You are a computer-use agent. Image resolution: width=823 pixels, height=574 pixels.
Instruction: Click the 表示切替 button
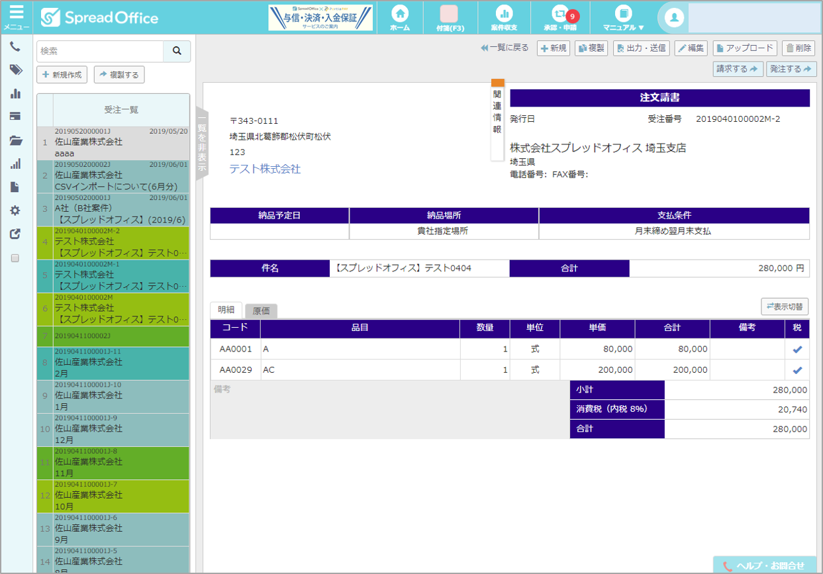coord(785,306)
